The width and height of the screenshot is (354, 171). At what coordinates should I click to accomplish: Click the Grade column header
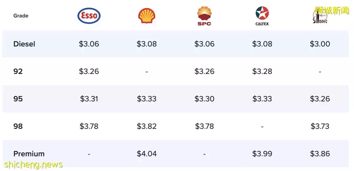(x=21, y=16)
